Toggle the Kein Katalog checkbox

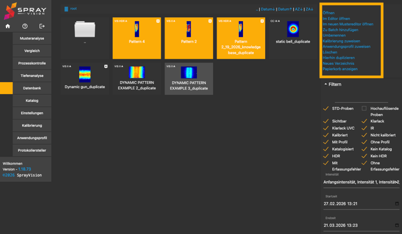[x=364, y=149]
